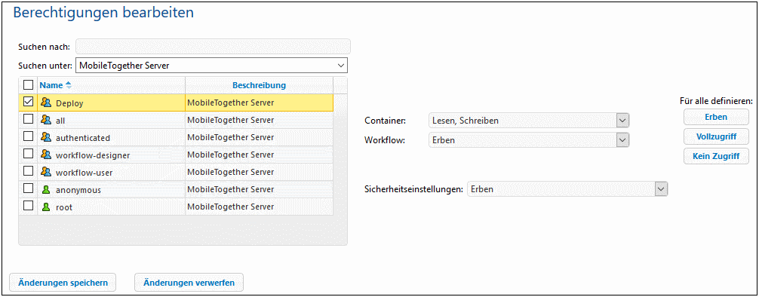Click the Deploy role group icon
The width and height of the screenshot is (759, 297).
point(46,103)
